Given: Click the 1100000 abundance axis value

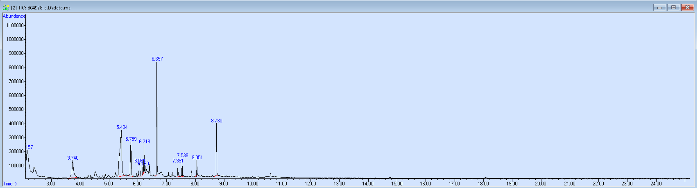Looking at the screenshot, I should tap(15, 25).
